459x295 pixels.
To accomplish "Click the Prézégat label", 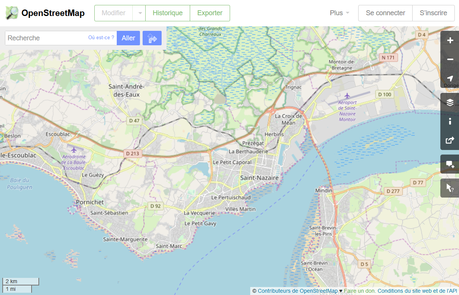I will coord(253,143).
